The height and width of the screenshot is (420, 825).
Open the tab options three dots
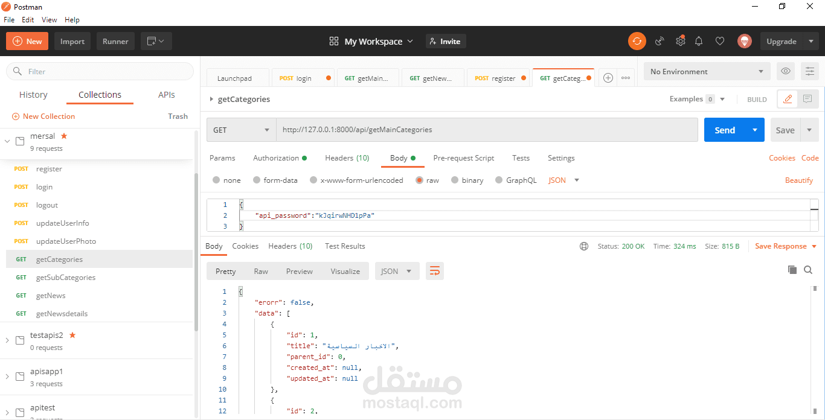[626, 78]
